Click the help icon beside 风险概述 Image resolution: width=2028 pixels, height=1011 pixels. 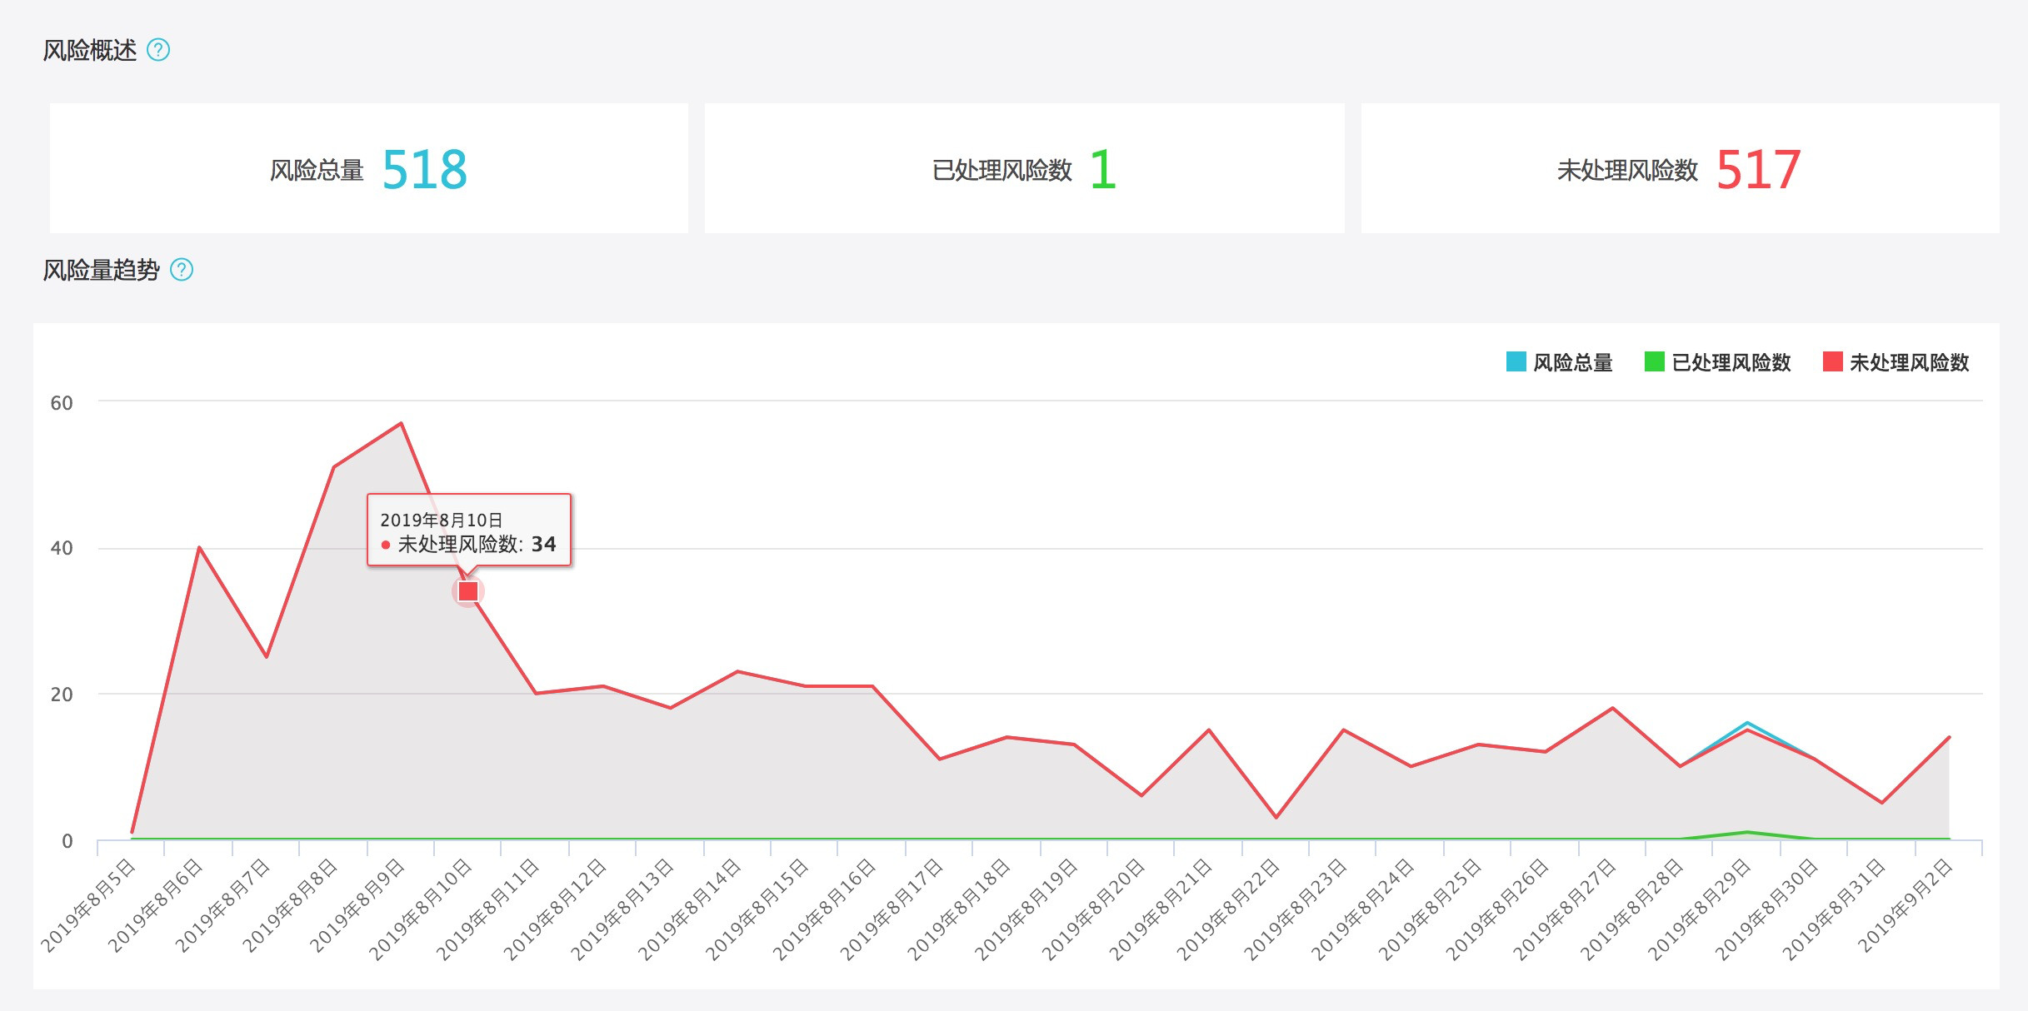point(158,50)
